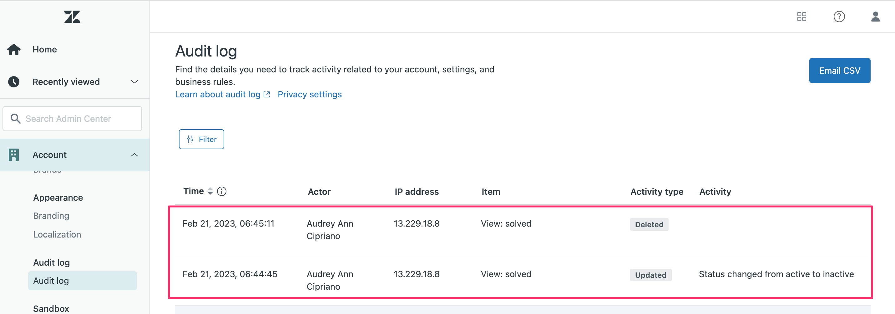Click the Time column info icon
The image size is (895, 314).
click(222, 191)
